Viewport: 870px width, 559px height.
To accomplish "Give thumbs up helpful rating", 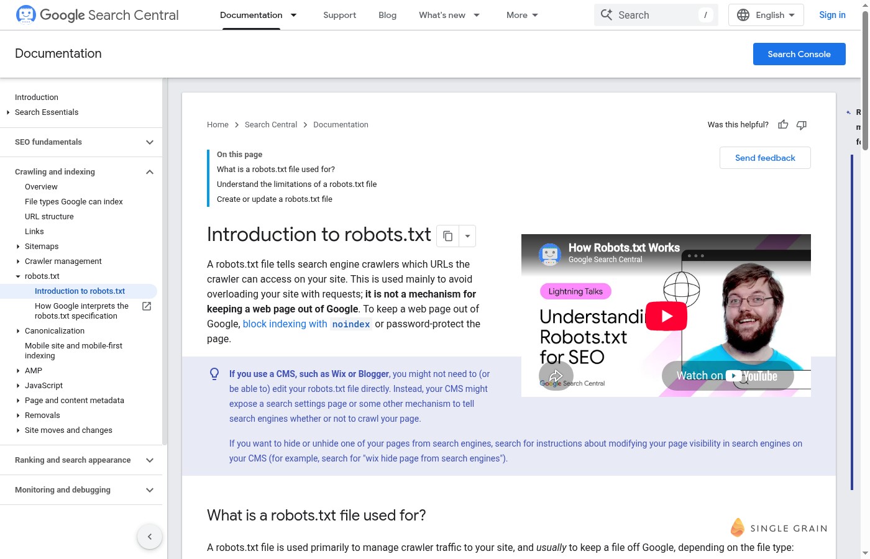I will tap(783, 125).
